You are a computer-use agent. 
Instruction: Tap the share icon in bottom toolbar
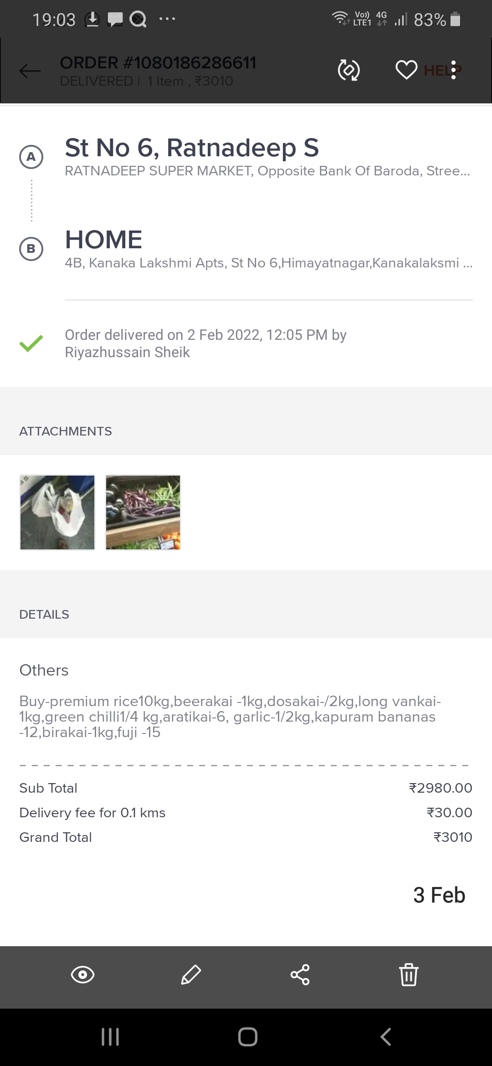pyautogui.click(x=300, y=975)
